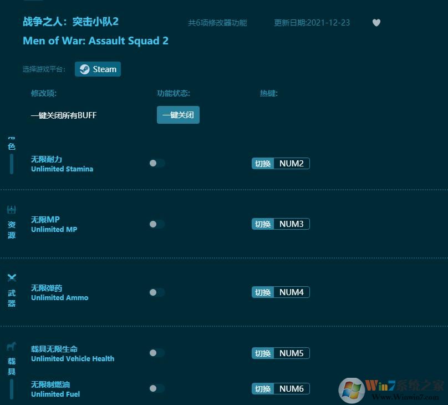448x405 pixels.
Task: Click the horse icon for 载具 vehicles category
Action: [x=11, y=346]
